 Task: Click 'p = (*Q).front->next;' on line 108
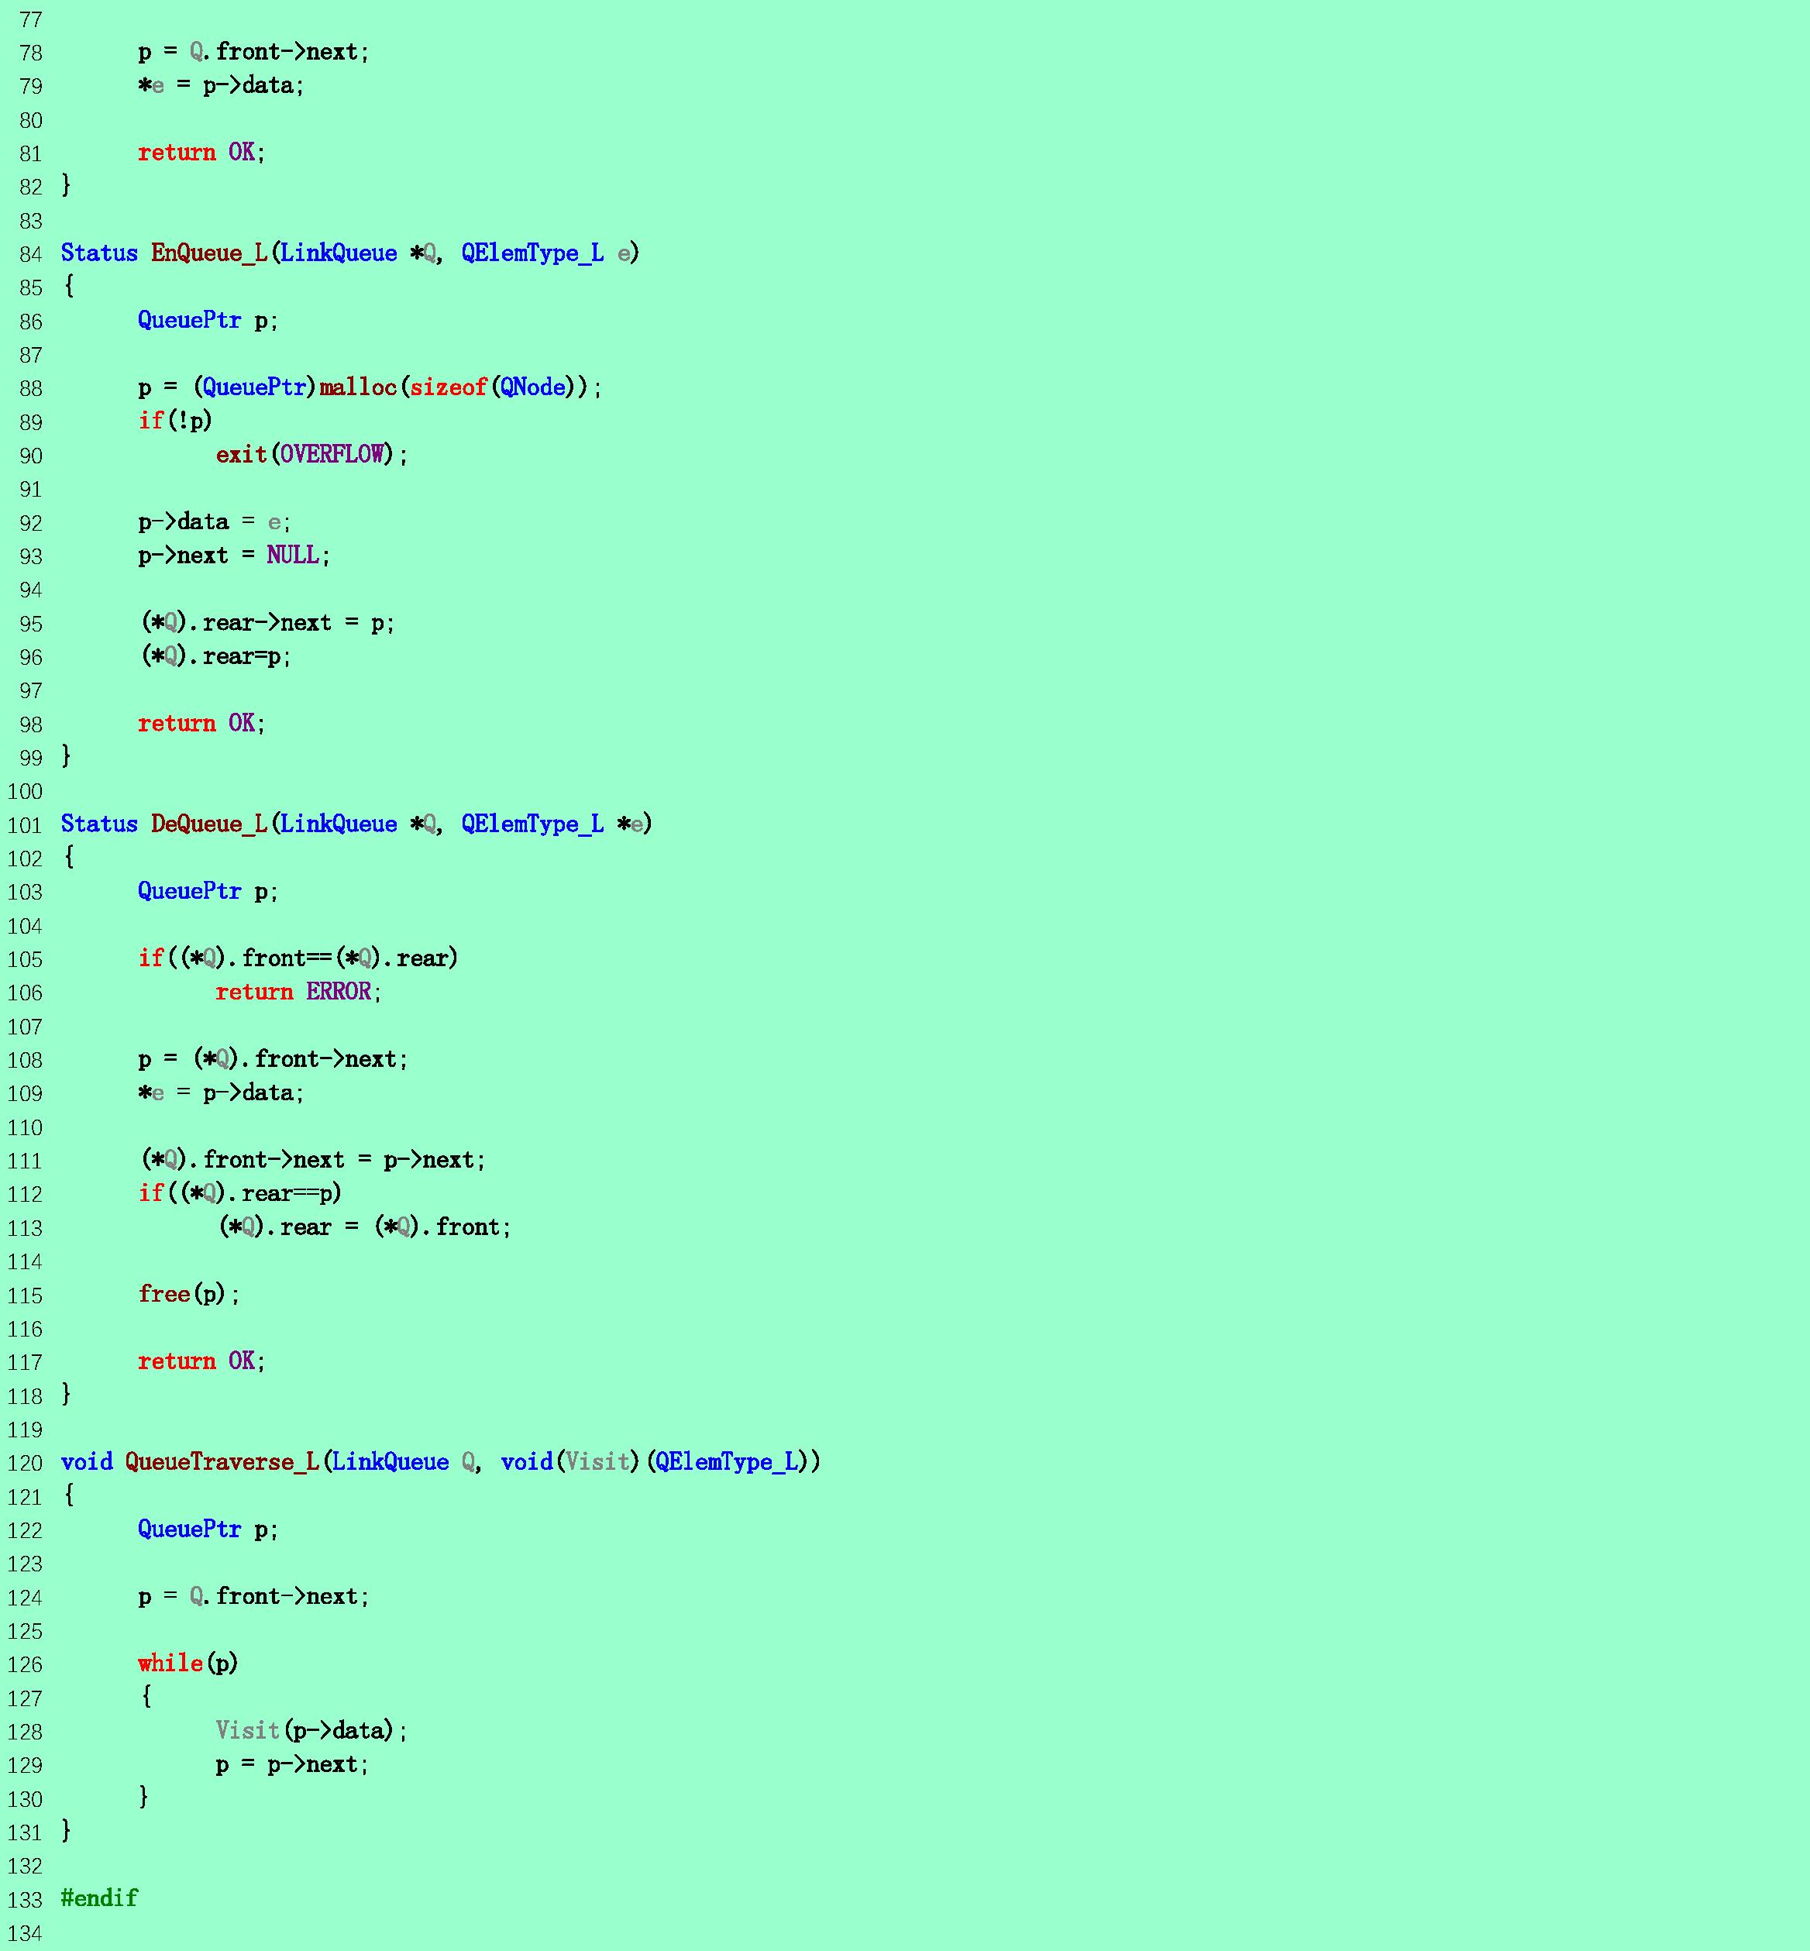pos(274,1060)
